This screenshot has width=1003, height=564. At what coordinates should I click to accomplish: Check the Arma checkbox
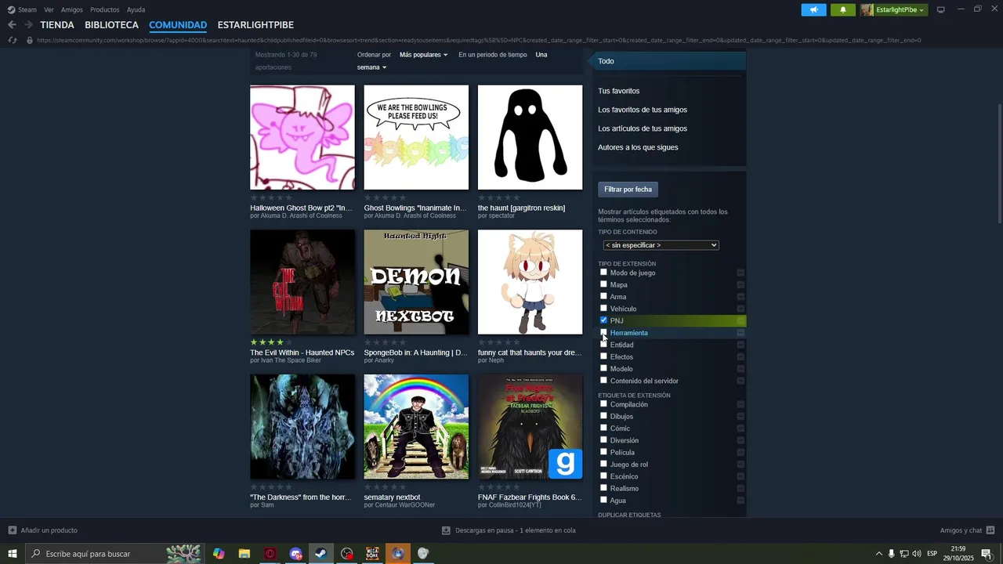[603, 296]
